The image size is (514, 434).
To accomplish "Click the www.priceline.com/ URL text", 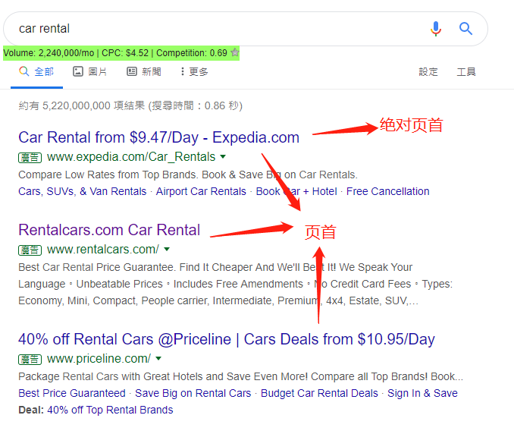I will (99, 359).
